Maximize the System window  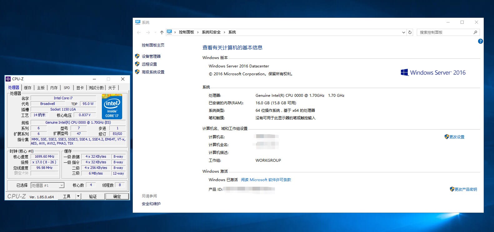click(462, 22)
